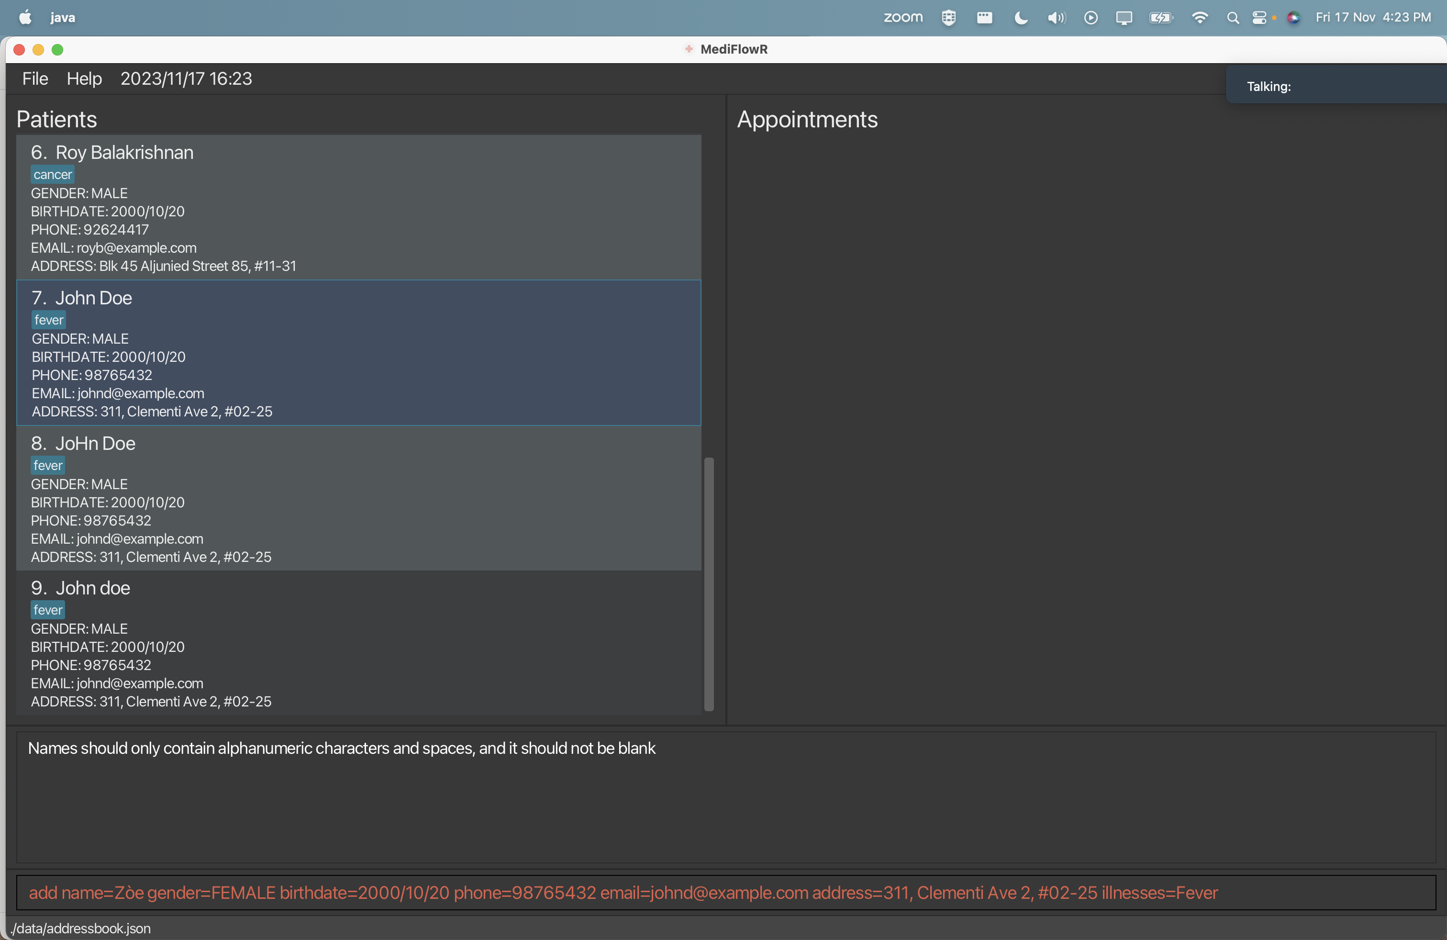Screen dimensions: 1447x940
Task: Open the Wi-Fi status menu
Action: pyautogui.click(x=1200, y=17)
